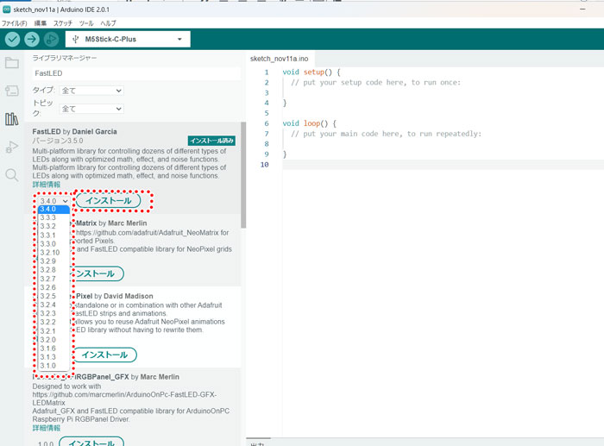This screenshot has height=446, width=604.
Task: Open the スケッチ menu
Action: click(62, 23)
